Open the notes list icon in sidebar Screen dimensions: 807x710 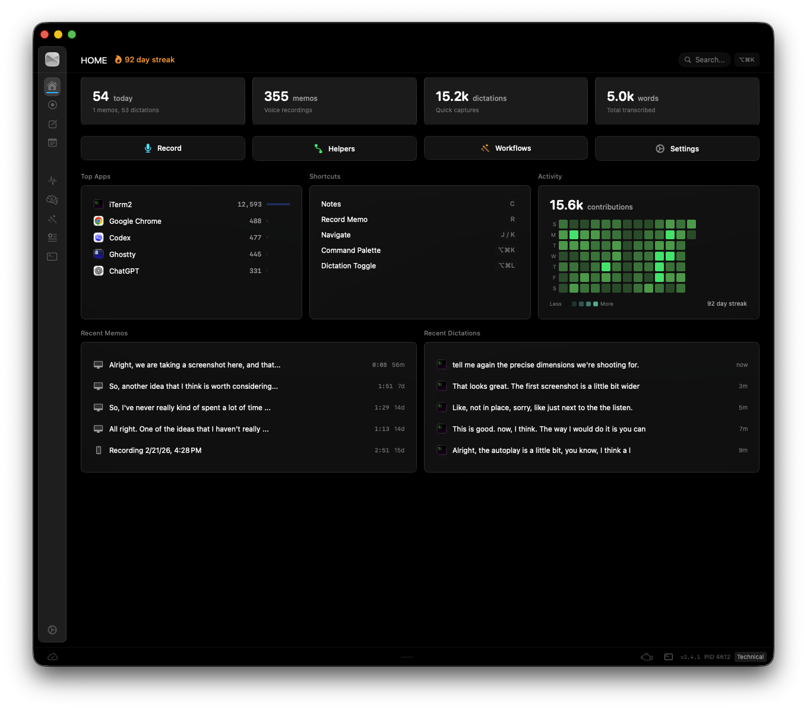point(52,142)
